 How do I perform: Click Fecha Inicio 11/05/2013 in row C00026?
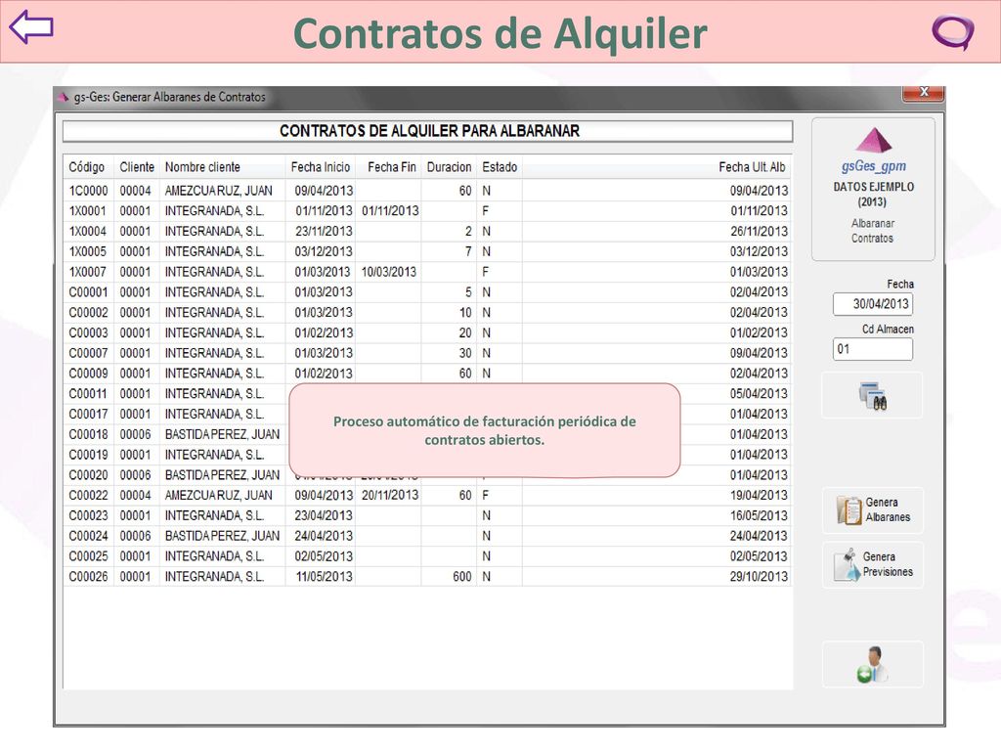(324, 577)
